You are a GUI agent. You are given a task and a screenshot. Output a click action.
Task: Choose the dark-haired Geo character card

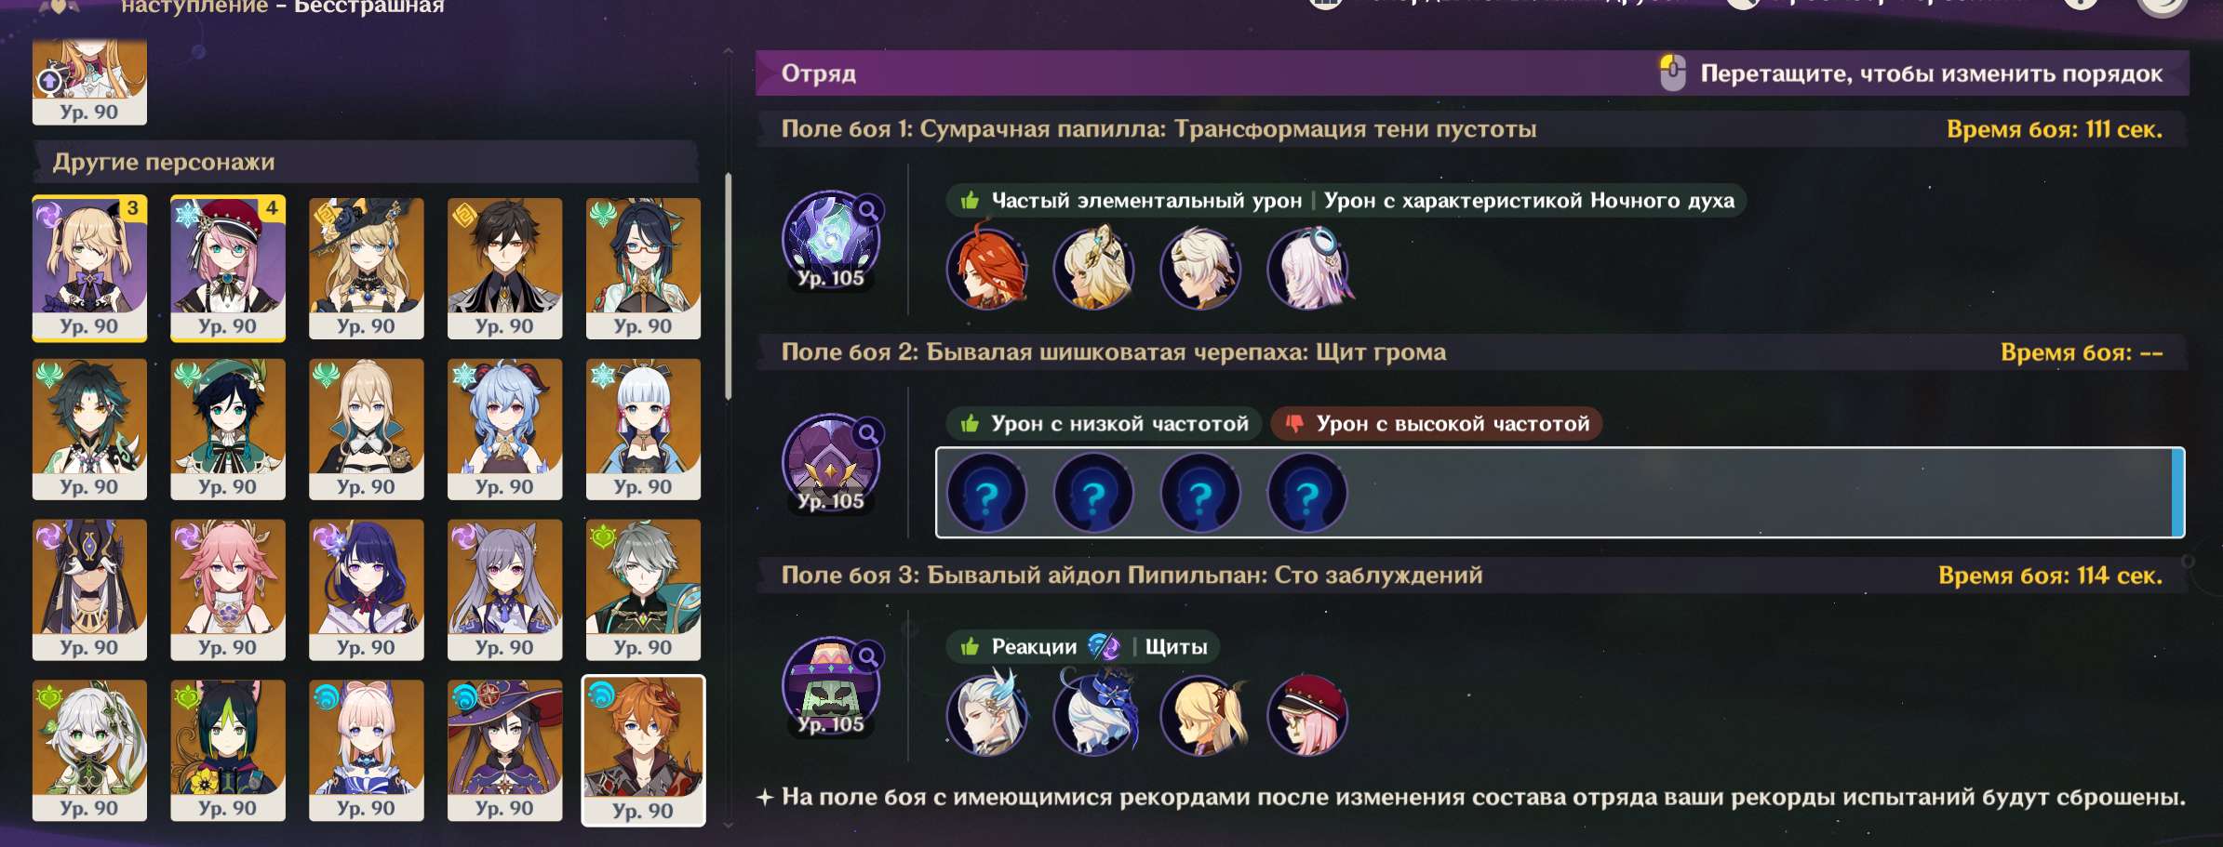[504, 269]
